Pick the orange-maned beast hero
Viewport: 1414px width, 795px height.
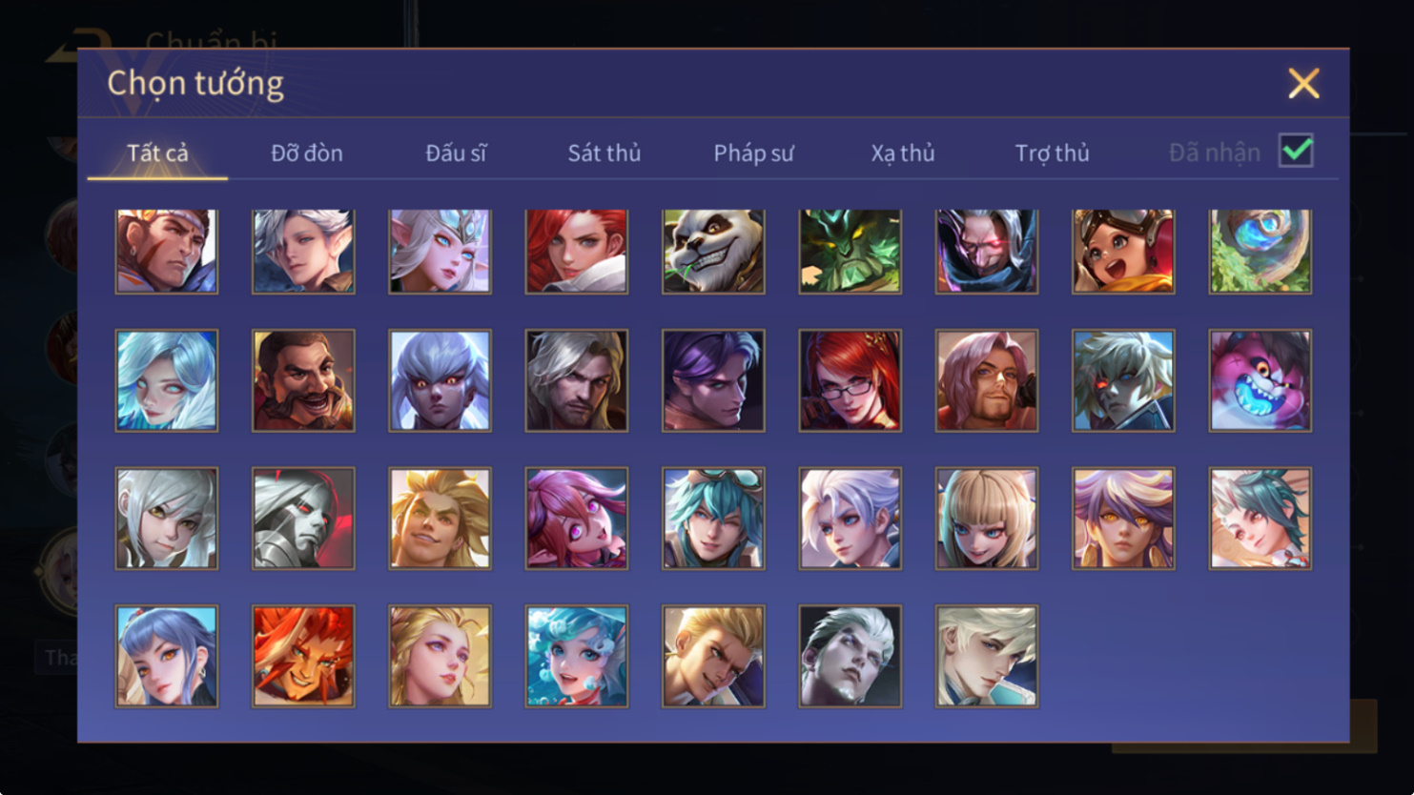click(x=303, y=656)
